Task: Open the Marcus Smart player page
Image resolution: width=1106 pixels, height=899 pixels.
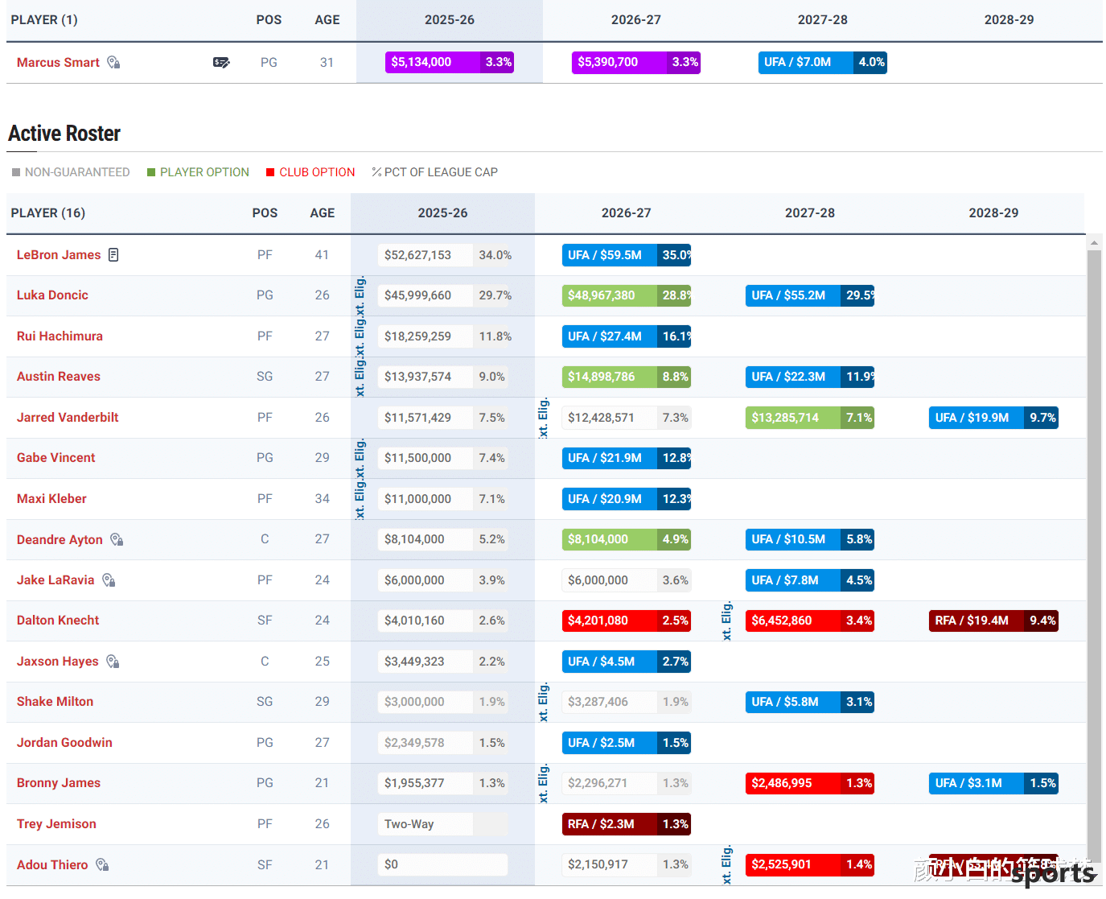Action: 58,62
